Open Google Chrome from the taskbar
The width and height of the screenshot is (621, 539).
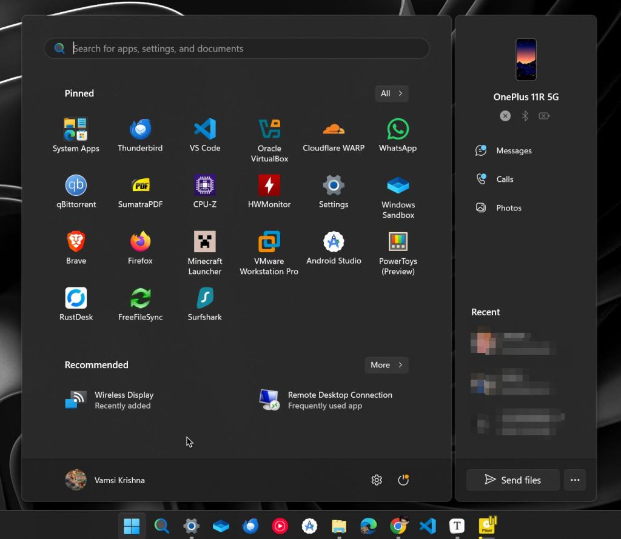(x=398, y=526)
